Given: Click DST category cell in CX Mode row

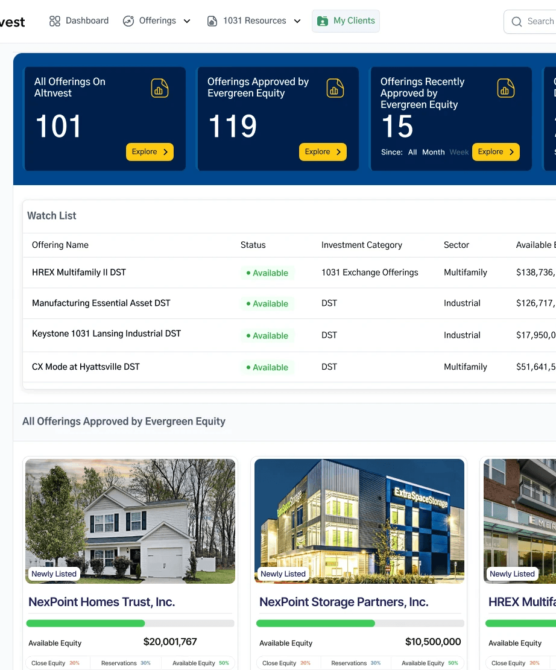Looking at the screenshot, I should (x=329, y=367).
